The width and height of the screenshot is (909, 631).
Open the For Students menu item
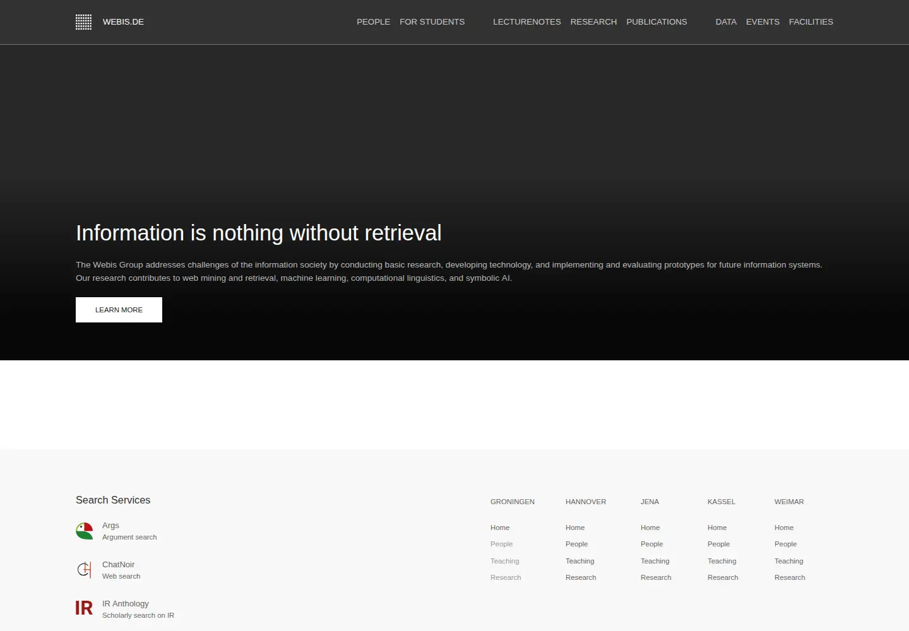tap(432, 22)
